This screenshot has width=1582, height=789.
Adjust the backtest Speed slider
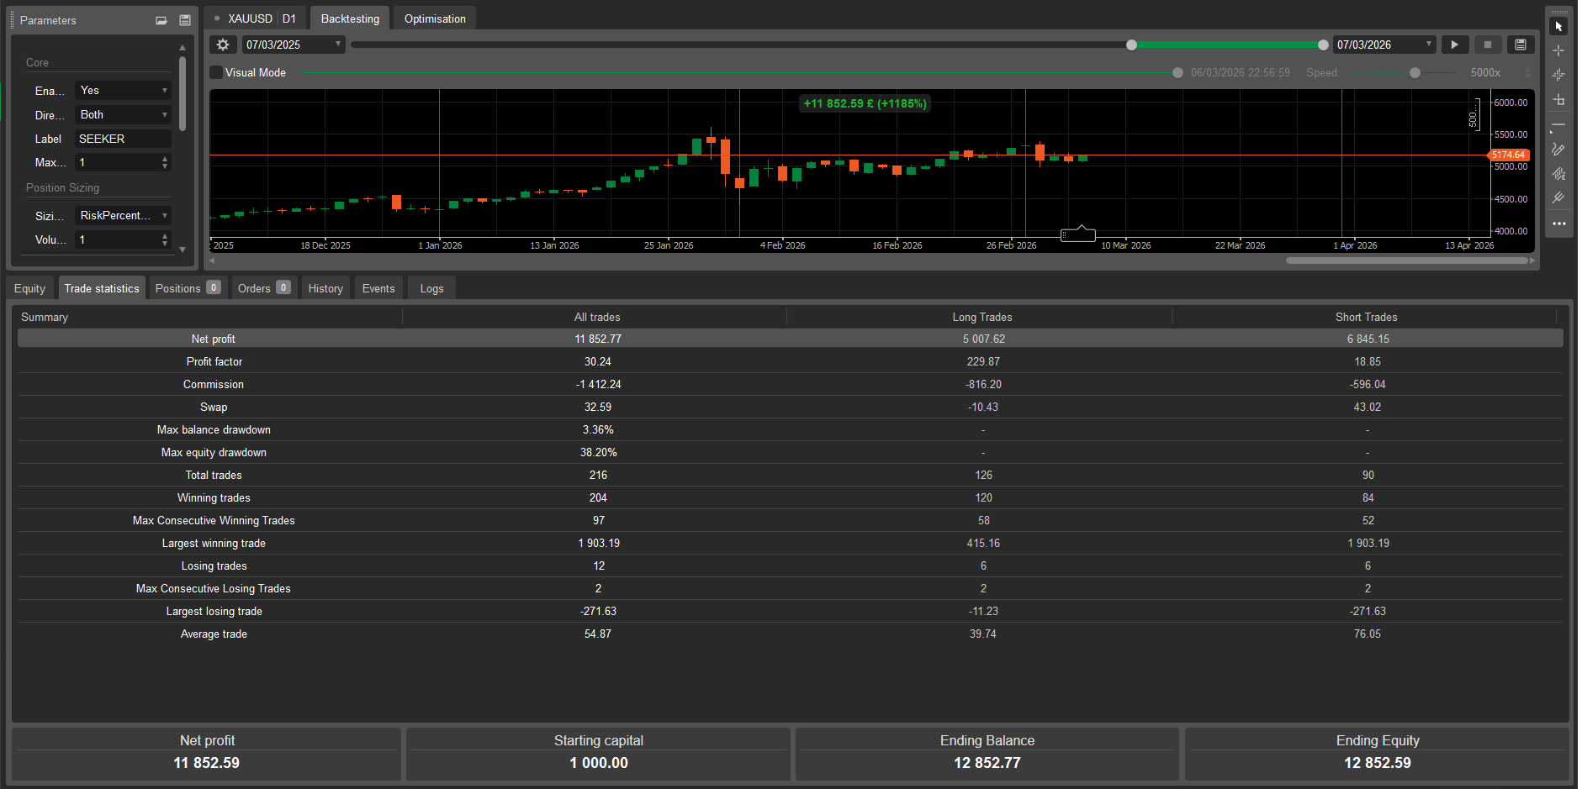pyautogui.click(x=1415, y=72)
